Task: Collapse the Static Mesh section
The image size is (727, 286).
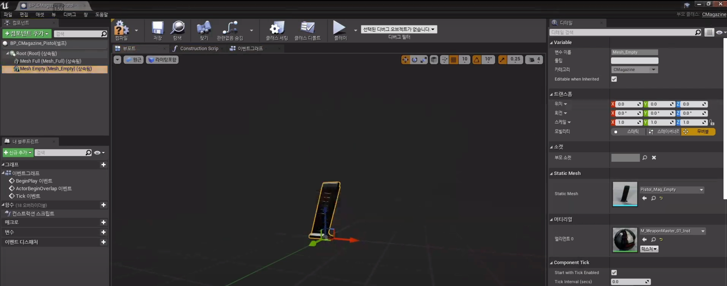Action: (x=551, y=174)
